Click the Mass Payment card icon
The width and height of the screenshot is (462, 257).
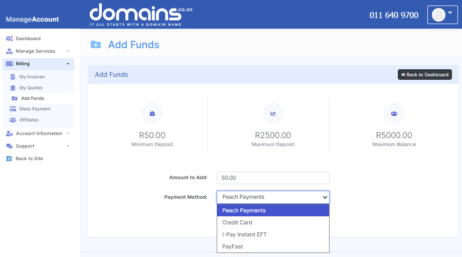coord(13,109)
